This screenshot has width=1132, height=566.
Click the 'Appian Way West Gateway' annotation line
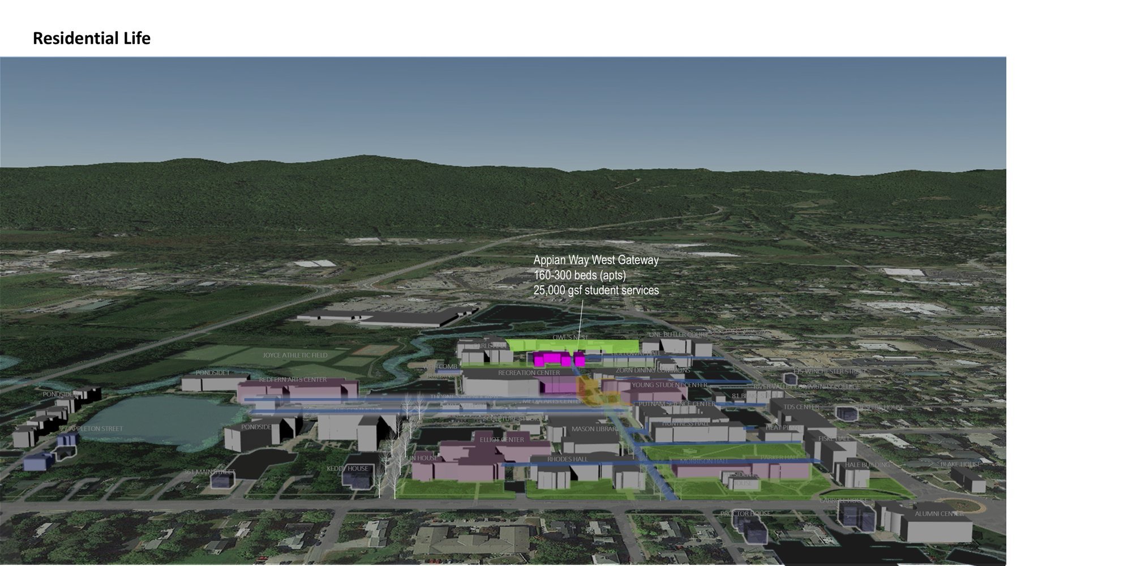click(x=596, y=260)
